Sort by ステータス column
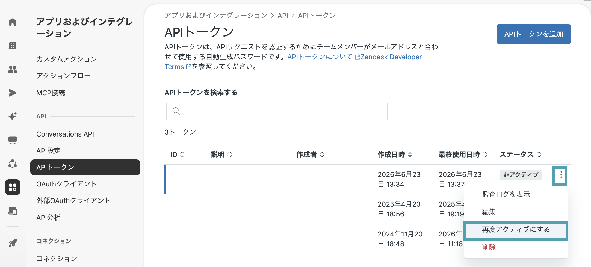This screenshot has width=591, height=267. tap(520, 155)
